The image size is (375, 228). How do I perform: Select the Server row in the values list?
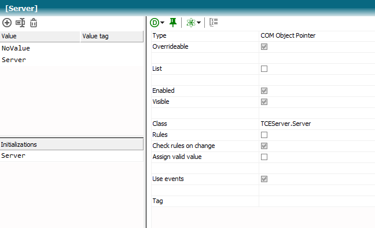72,60
